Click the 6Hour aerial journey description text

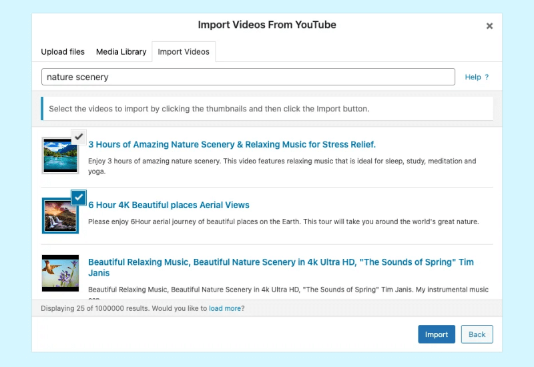point(283,222)
